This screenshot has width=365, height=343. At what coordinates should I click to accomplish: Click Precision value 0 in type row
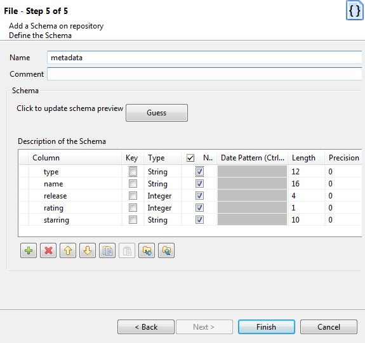(343, 172)
